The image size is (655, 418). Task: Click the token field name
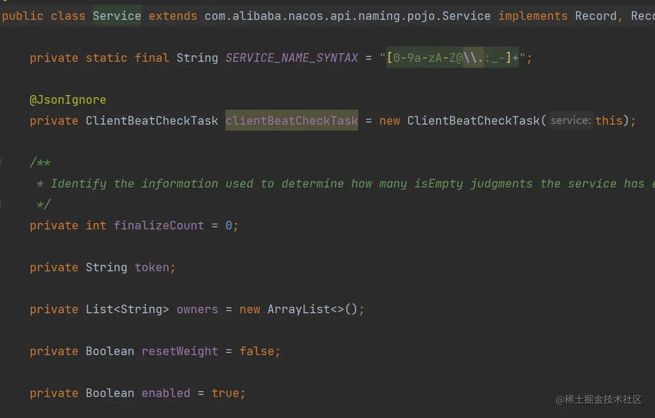click(x=152, y=268)
